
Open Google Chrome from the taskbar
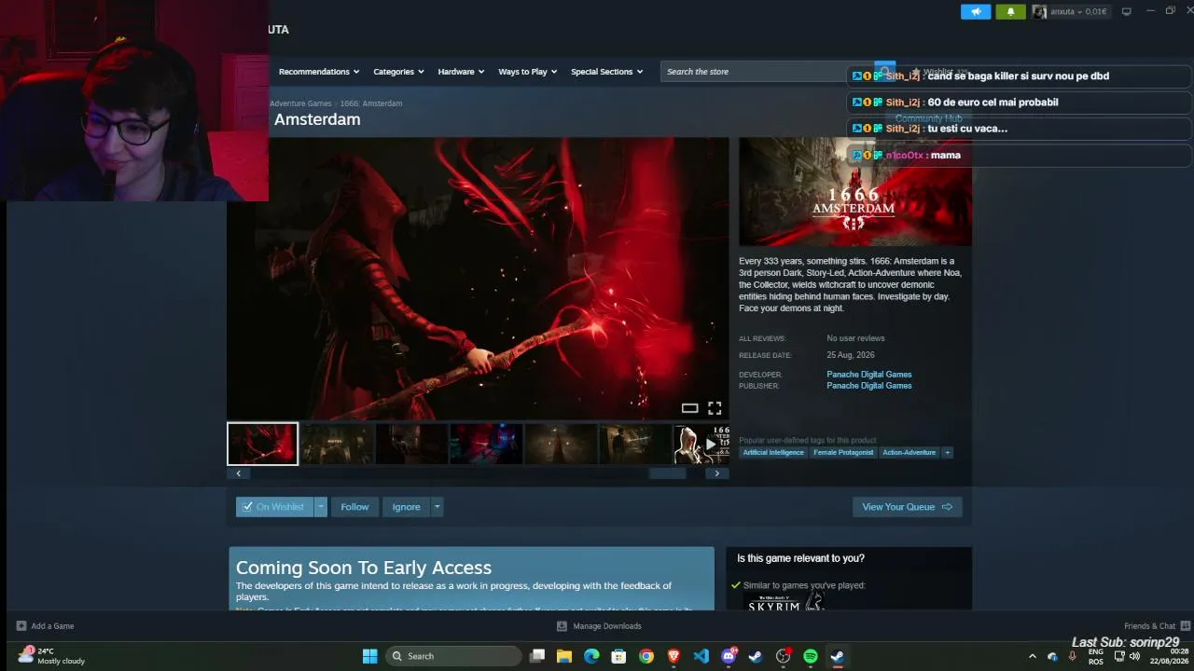(646, 656)
